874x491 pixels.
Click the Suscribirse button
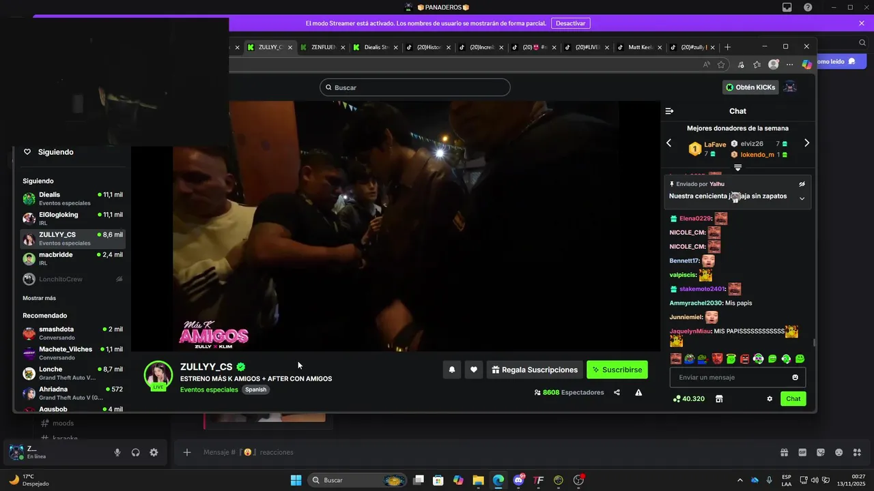(x=617, y=370)
